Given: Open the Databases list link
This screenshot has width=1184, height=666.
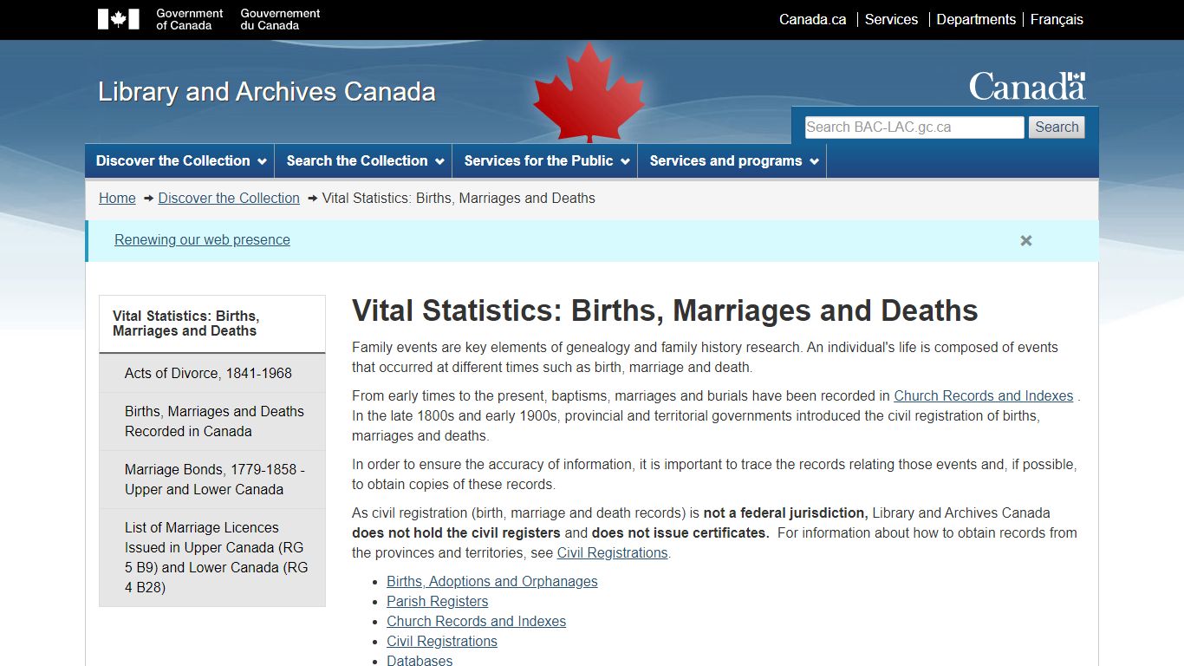Looking at the screenshot, I should [420, 660].
